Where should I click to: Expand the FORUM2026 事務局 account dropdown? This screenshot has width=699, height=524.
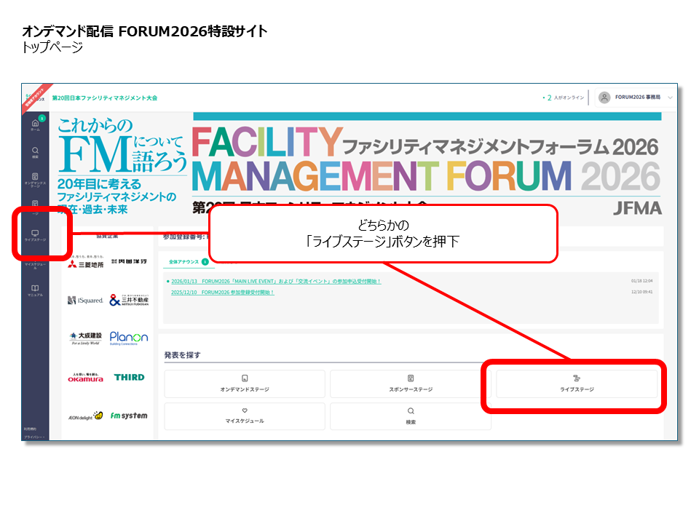(670, 98)
